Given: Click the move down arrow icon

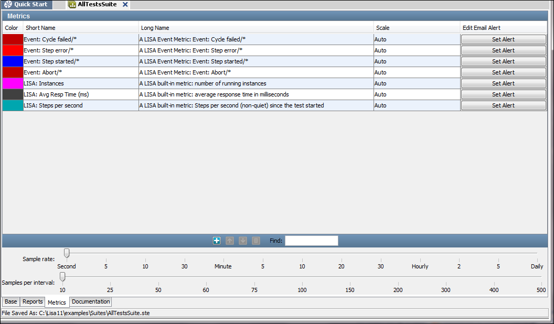Looking at the screenshot, I should 242,240.
